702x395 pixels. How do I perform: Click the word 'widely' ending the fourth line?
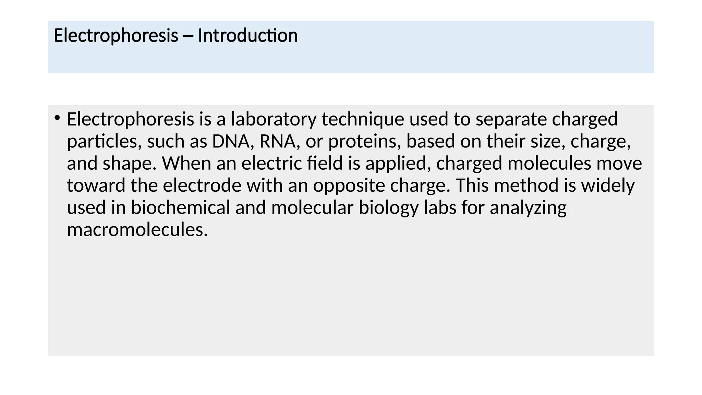(608, 186)
